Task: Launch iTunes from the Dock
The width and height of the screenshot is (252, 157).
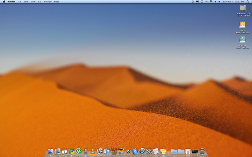Action: click(107, 152)
